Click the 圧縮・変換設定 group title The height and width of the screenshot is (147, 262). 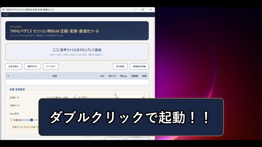click(x=17, y=90)
